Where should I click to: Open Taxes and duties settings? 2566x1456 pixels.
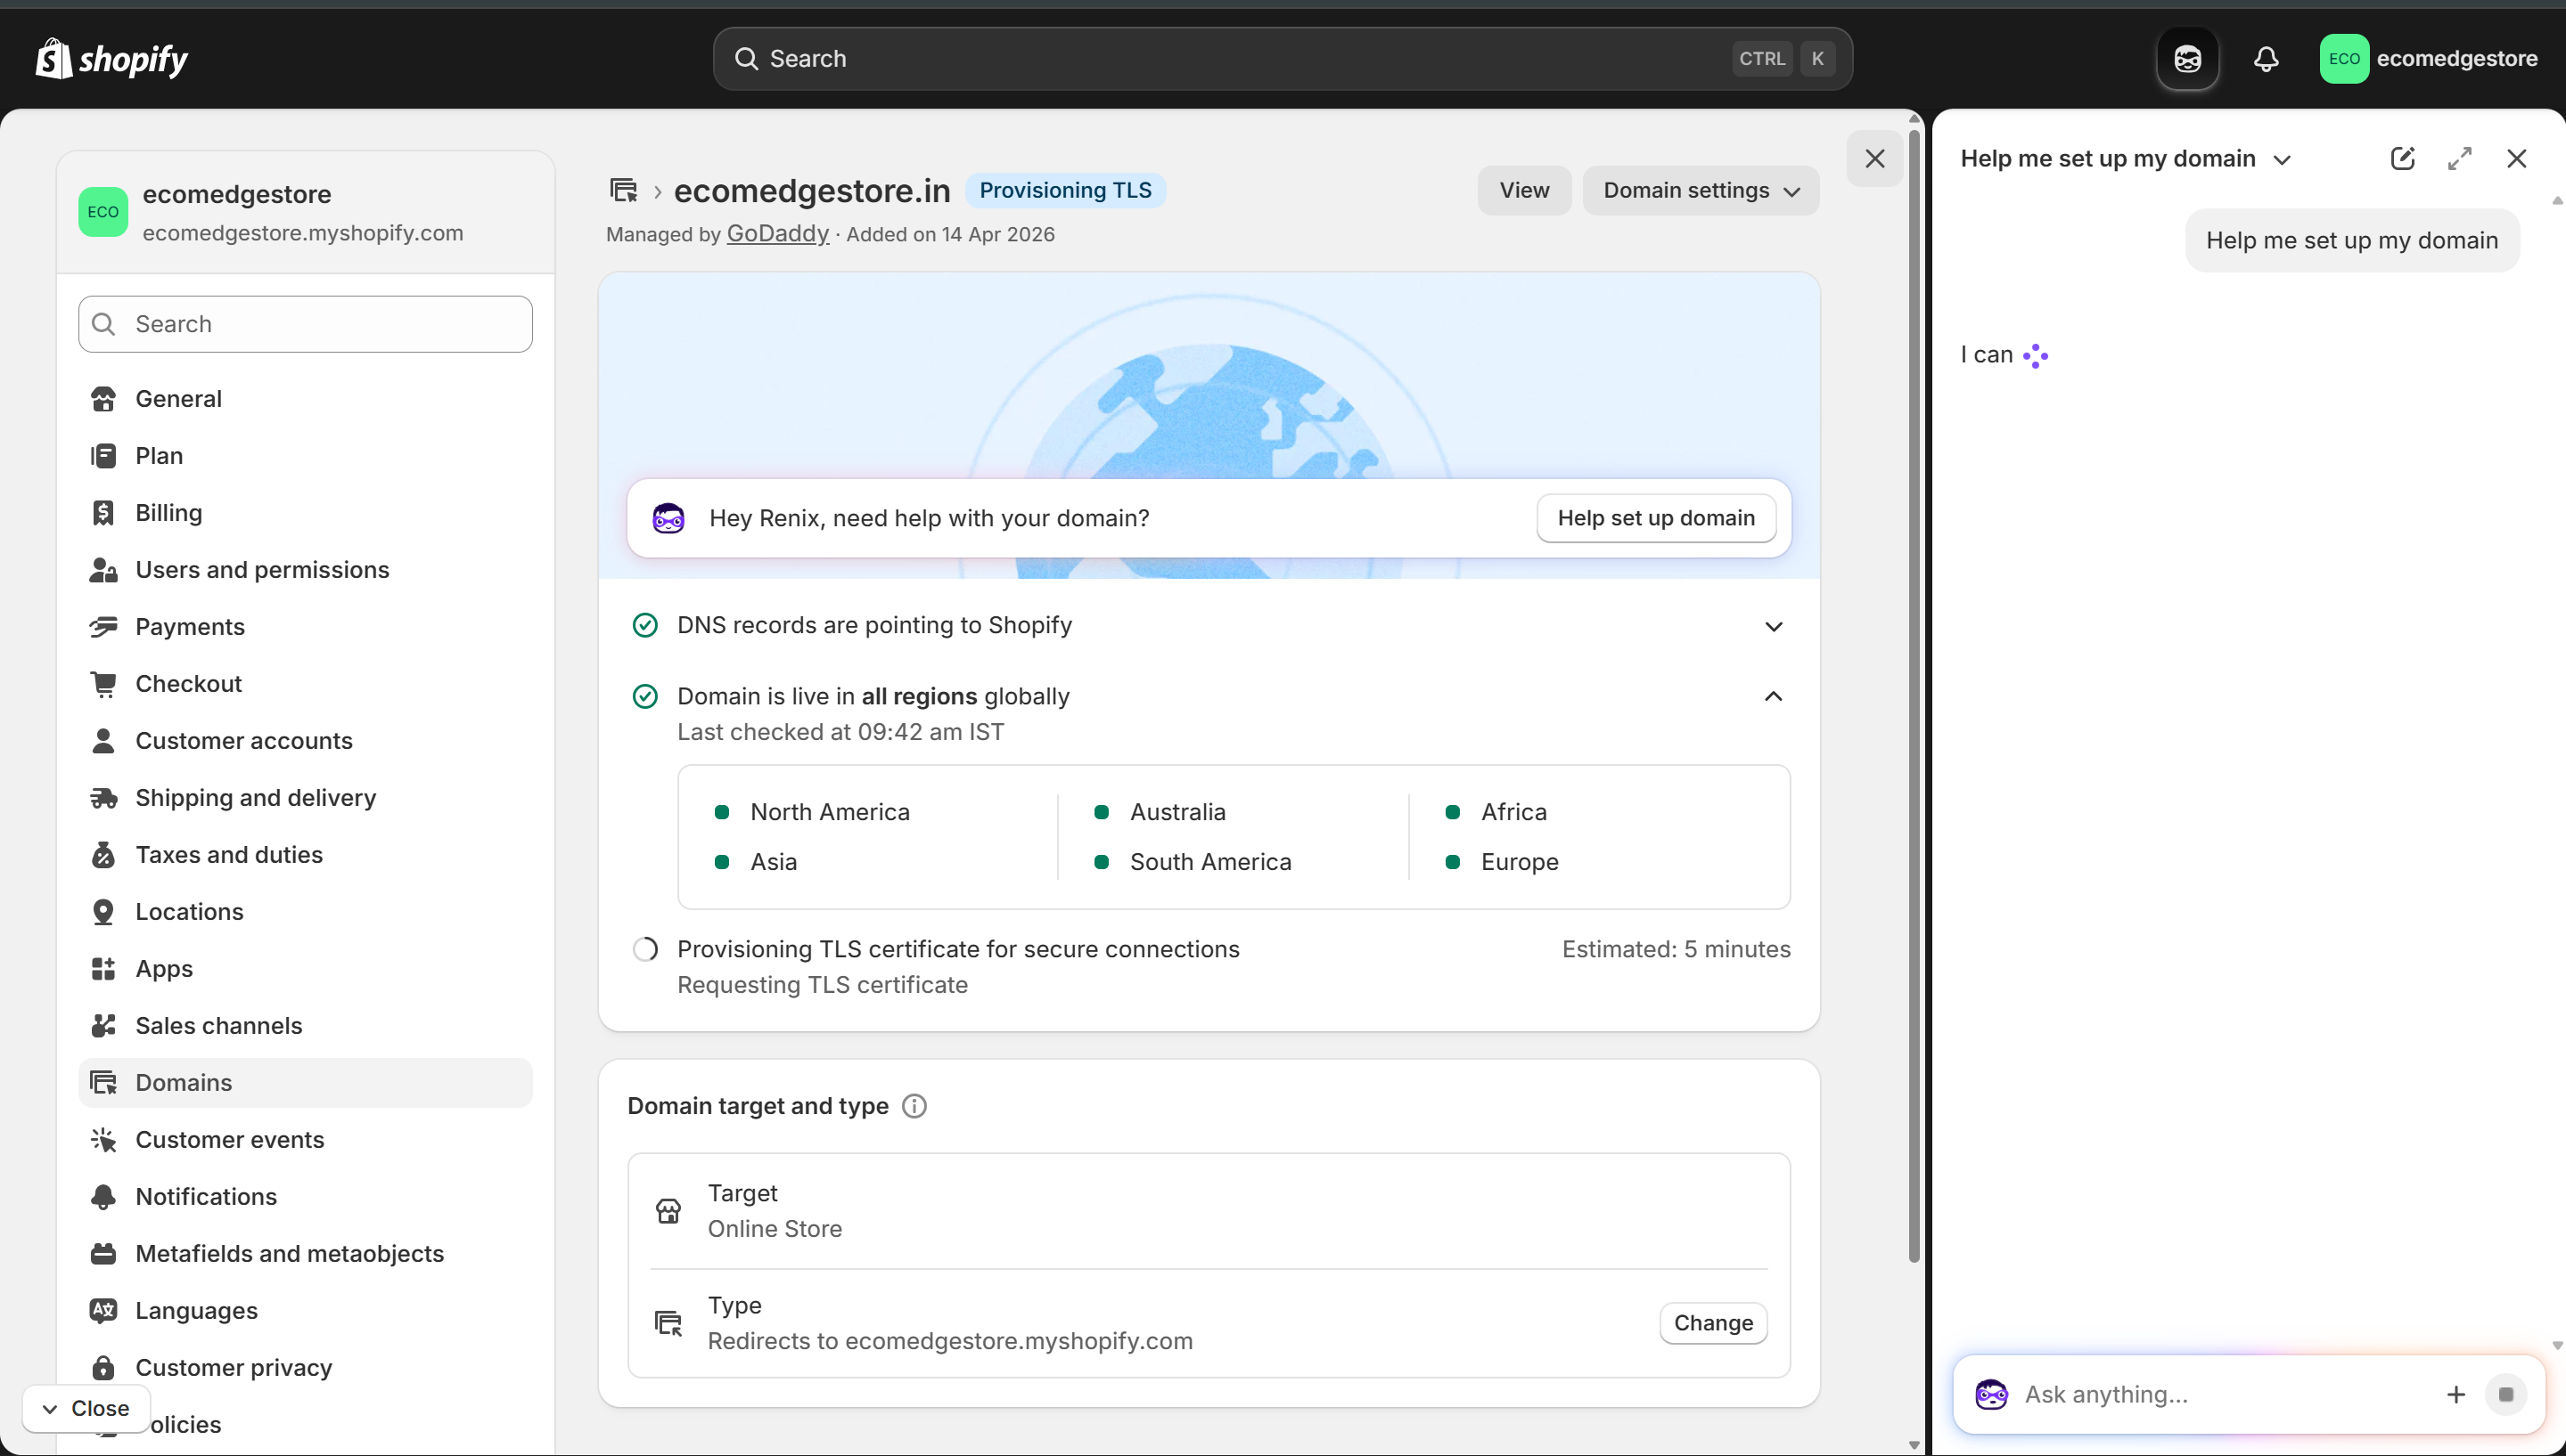pos(229,855)
